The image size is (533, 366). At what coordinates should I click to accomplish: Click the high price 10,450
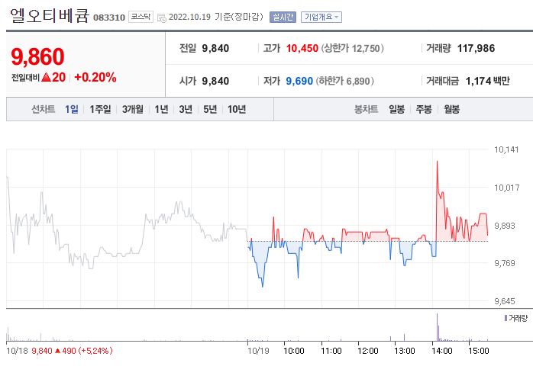tap(302, 49)
